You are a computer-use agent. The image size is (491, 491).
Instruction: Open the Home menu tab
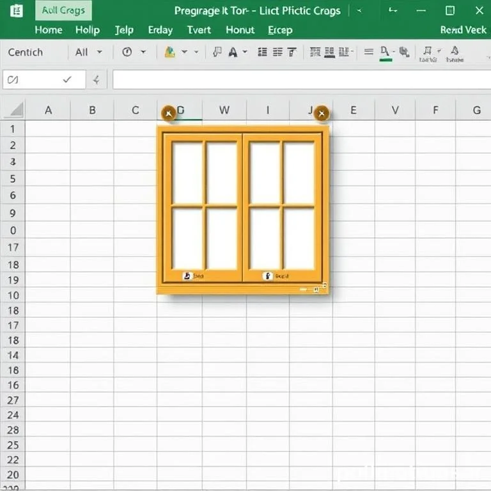click(49, 30)
